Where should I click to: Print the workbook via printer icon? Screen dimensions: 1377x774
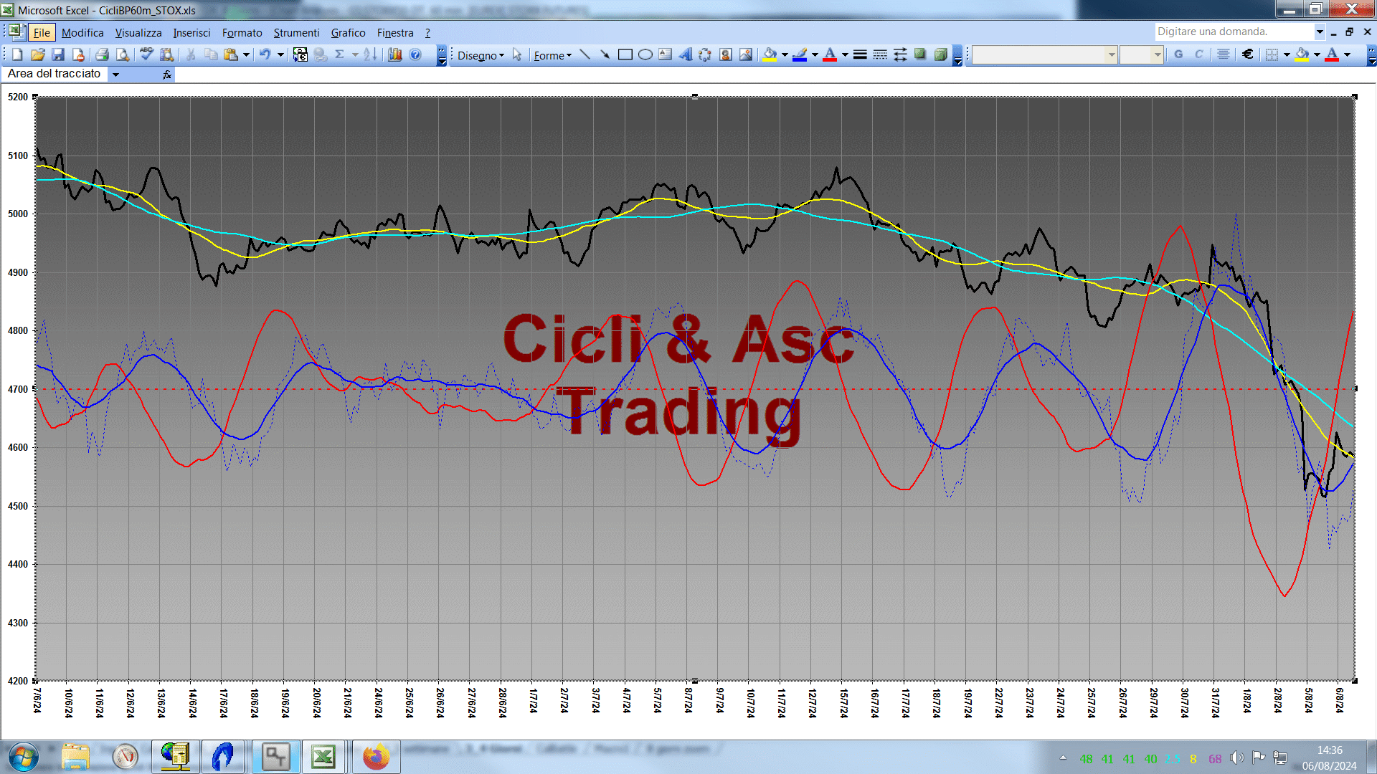(x=102, y=54)
